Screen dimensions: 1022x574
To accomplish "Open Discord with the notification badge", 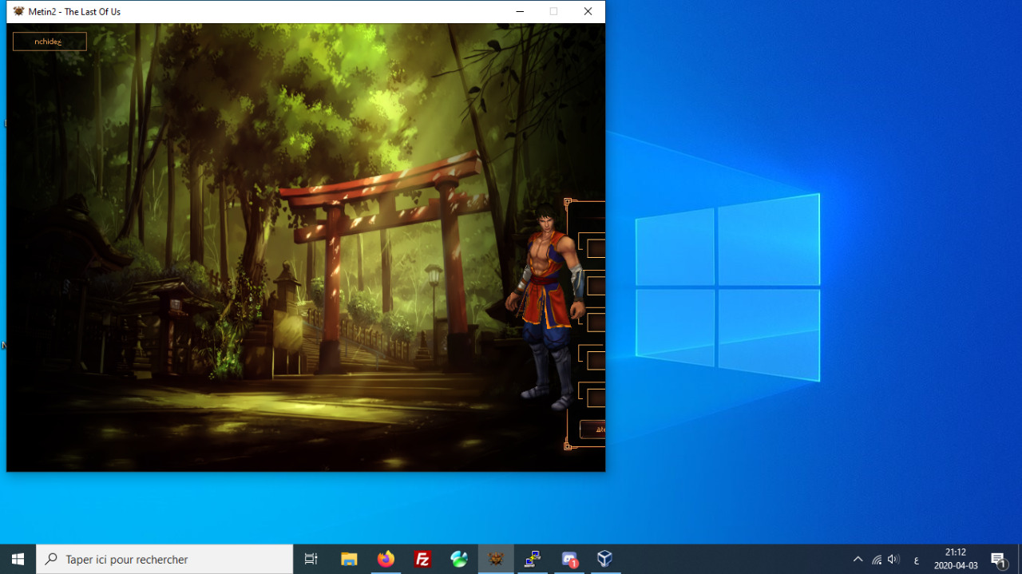I will [x=569, y=559].
